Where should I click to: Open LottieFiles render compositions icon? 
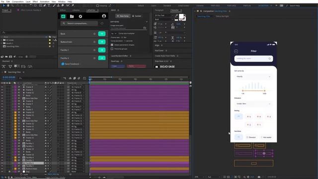click(x=63, y=16)
